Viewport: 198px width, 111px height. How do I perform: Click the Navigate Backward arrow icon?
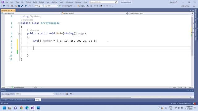click(x=4, y=6)
